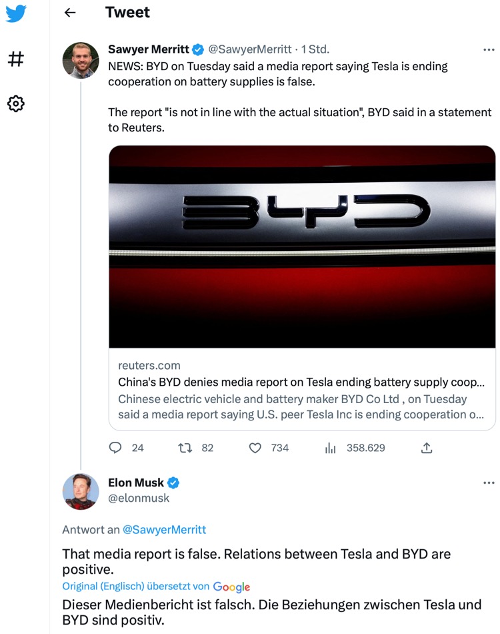Like Sawyer Merritt's tweet with heart
Screen dimensions: 500x634
pos(255,448)
